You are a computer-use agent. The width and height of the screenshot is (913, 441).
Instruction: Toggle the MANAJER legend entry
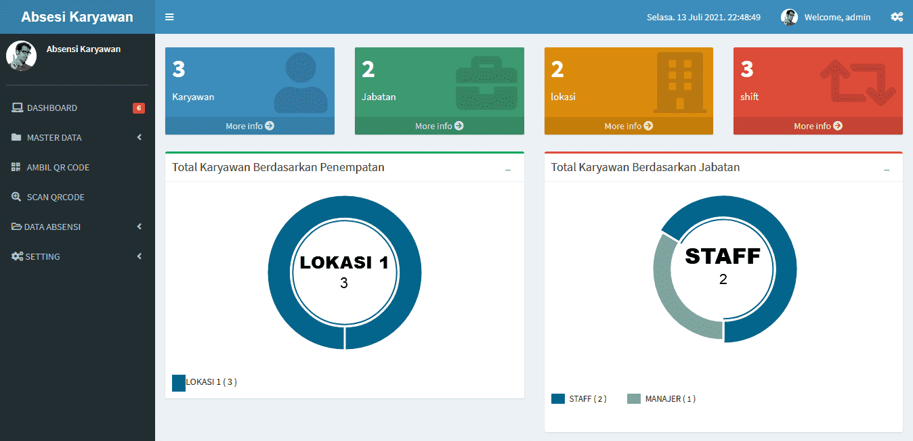tap(660, 398)
